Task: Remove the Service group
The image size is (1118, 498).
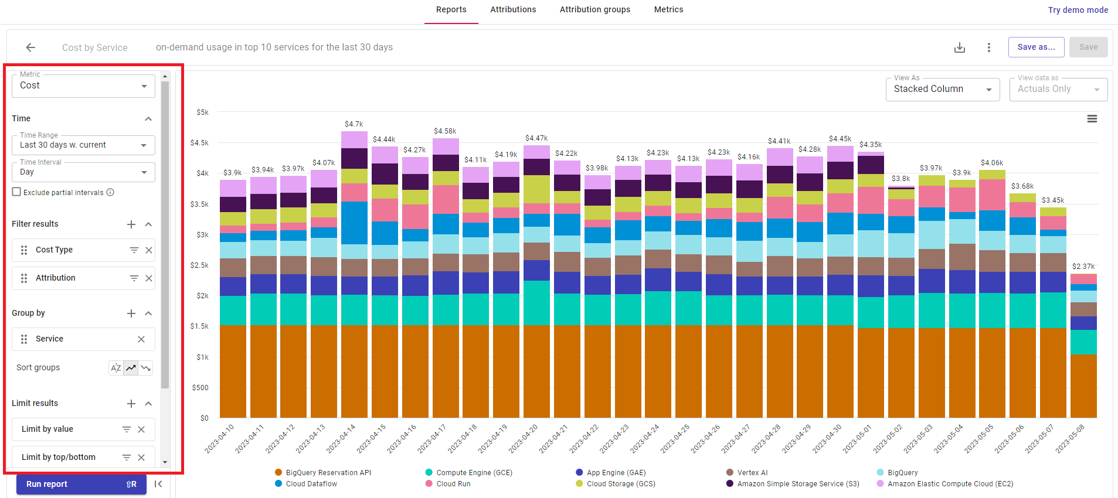Action: (141, 339)
